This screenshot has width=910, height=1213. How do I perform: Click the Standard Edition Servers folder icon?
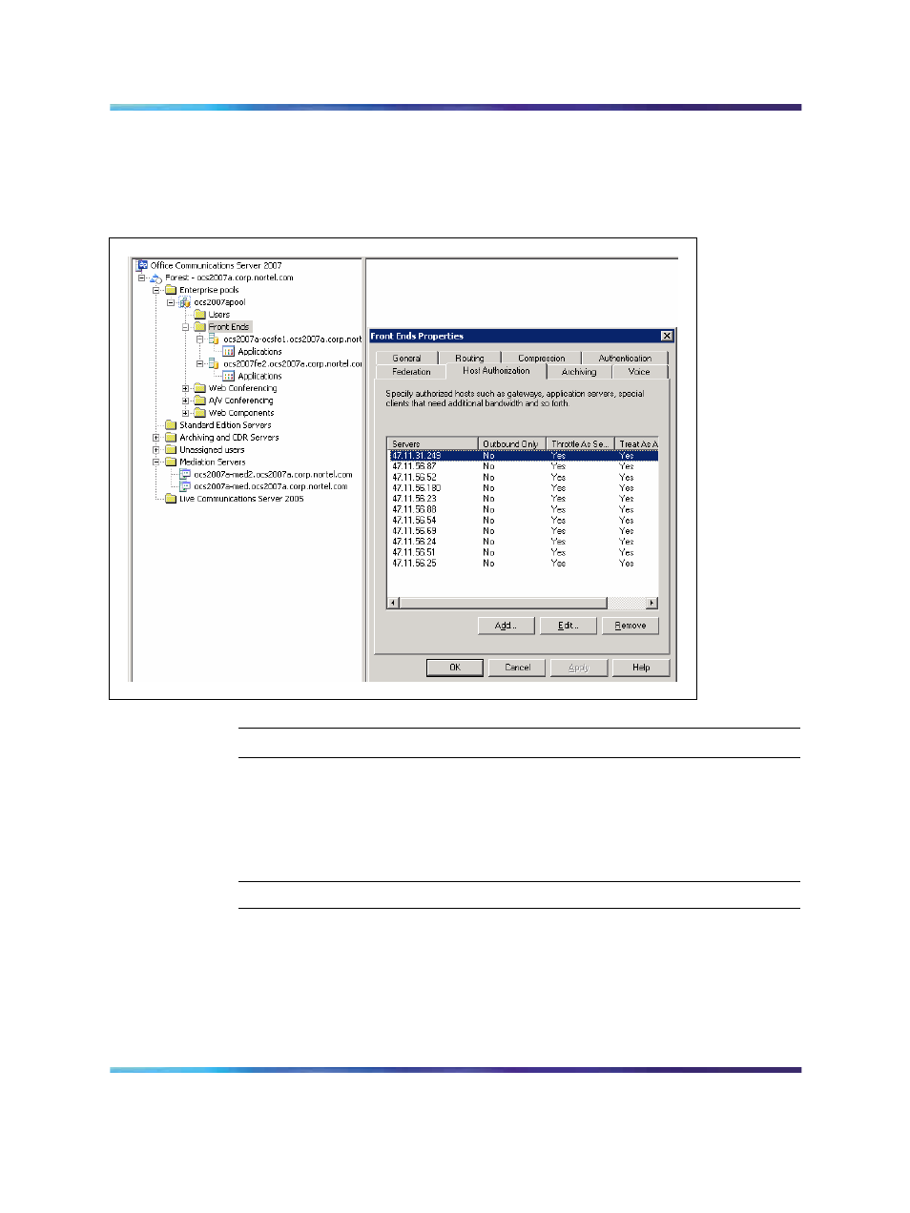coord(171,425)
